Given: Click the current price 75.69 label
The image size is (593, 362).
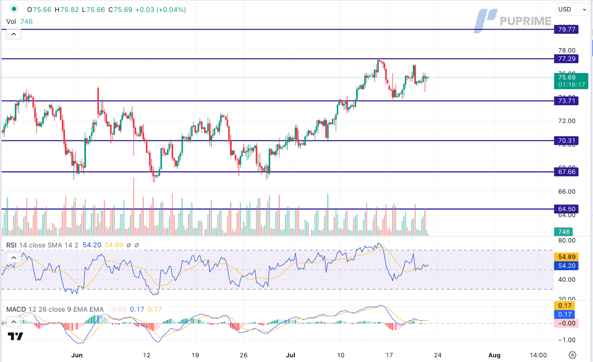Looking at the screenshot, I should point(571,81).
